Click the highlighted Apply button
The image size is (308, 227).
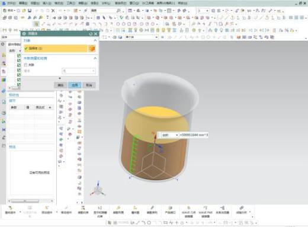click(x=75, y=85)
